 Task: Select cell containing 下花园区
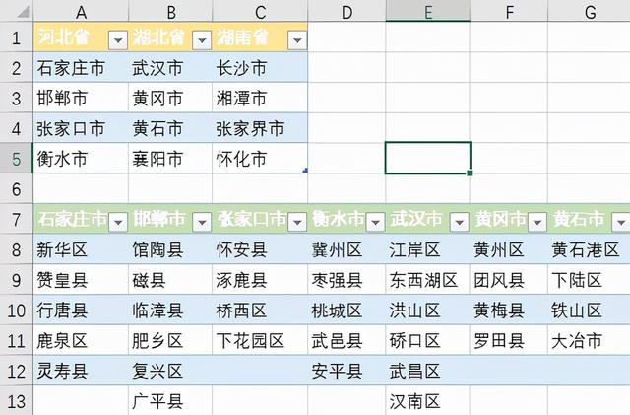coord(260,340)
